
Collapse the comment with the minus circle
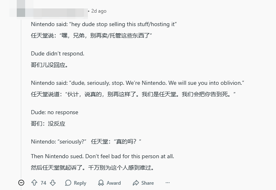point(21,183)
